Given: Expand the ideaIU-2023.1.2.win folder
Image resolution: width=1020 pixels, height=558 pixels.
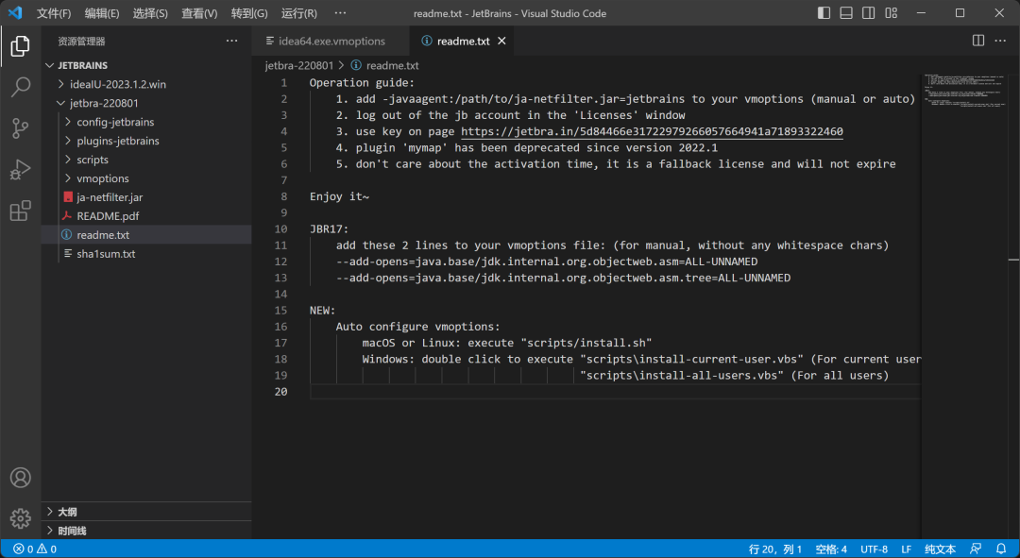Looking at the screenshot, I should (146, 84).
